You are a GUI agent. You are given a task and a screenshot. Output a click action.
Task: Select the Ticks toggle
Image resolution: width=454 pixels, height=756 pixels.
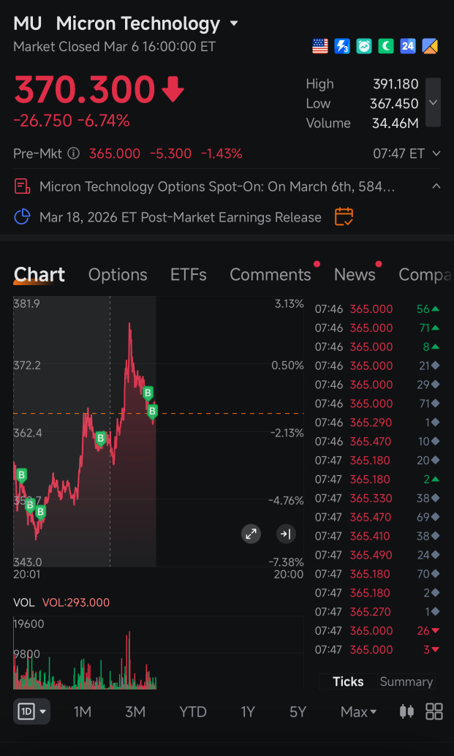pyautogui.click(x=348, y=681)
